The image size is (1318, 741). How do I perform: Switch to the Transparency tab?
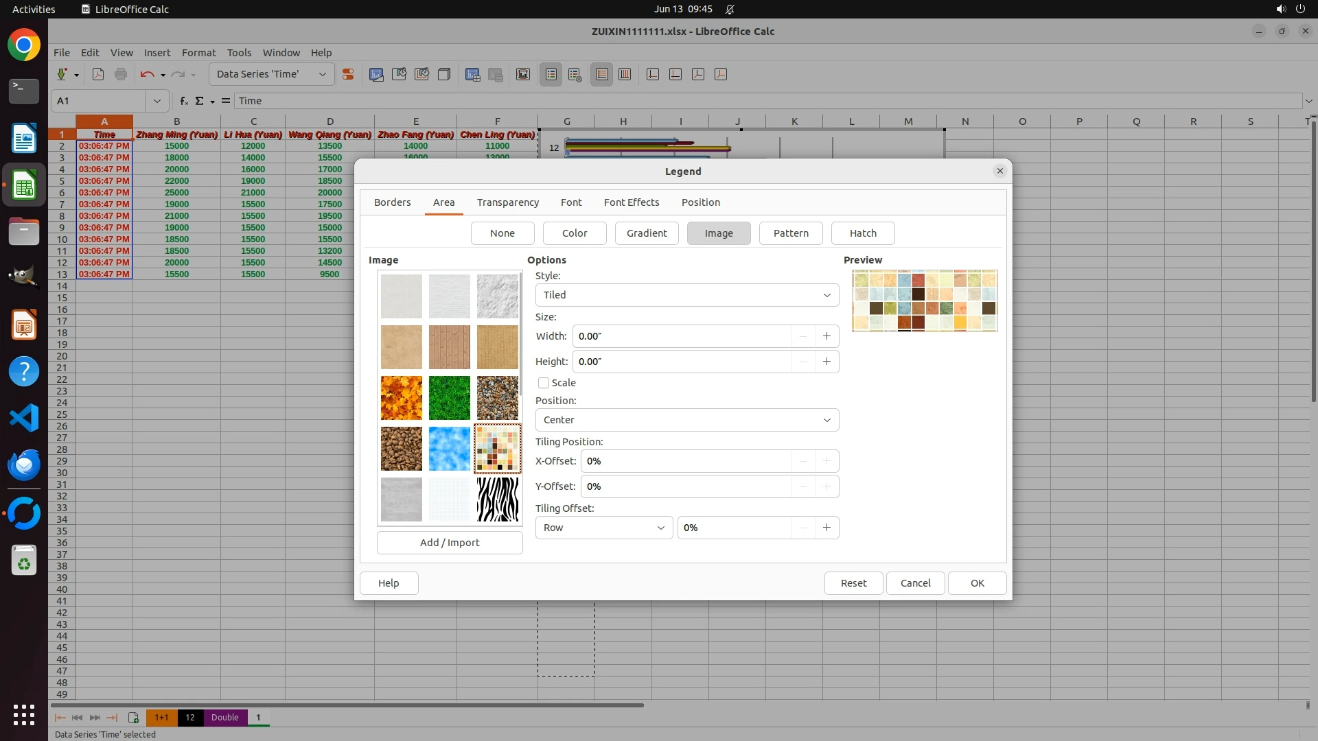[x=508, y=202]
